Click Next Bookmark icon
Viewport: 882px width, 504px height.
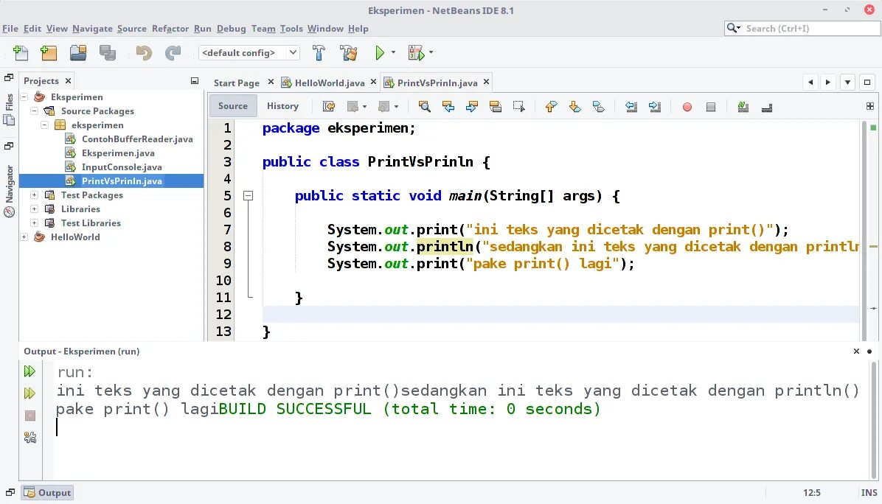coord(575,106)
